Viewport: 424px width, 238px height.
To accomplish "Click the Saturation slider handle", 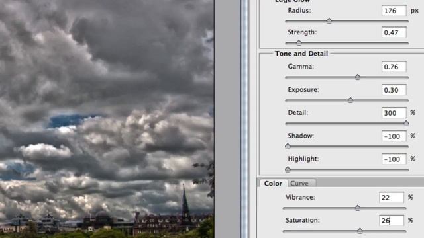I will pyautogui.click(x=360, y=231).
